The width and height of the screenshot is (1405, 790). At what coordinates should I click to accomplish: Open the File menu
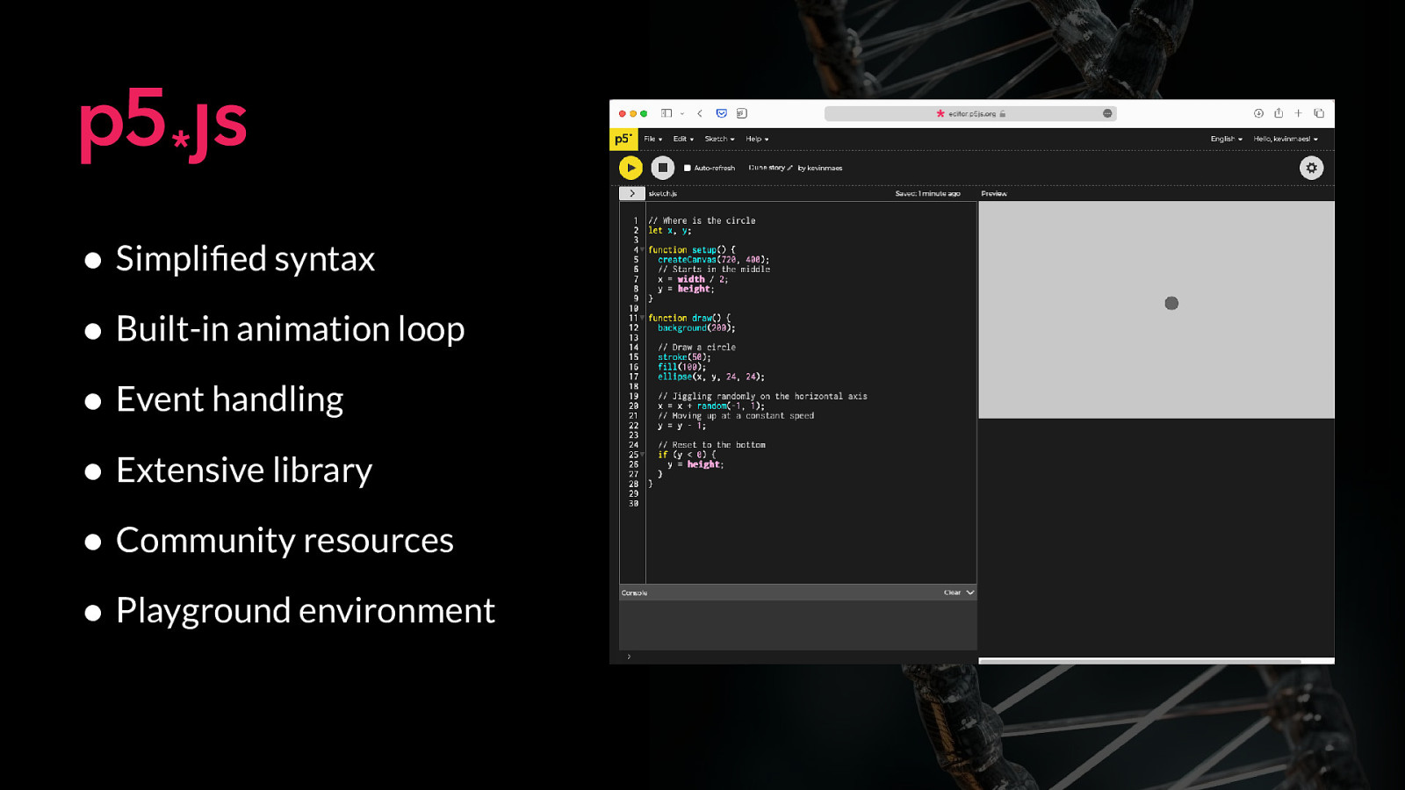click(x=653, y=139)
